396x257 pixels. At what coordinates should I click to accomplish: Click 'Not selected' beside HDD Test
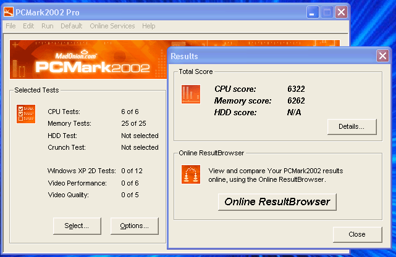coord(140,136)
